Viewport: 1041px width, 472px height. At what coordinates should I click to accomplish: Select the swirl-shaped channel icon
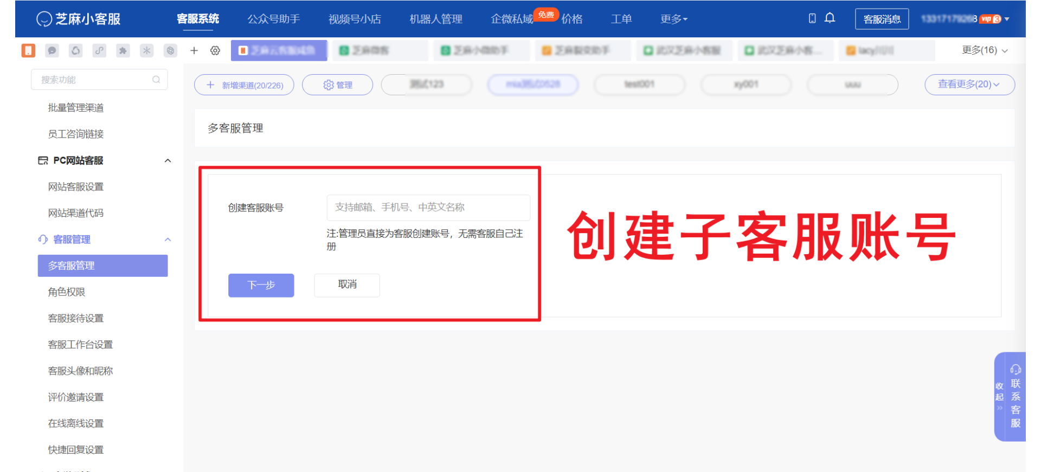click(76, 50)
